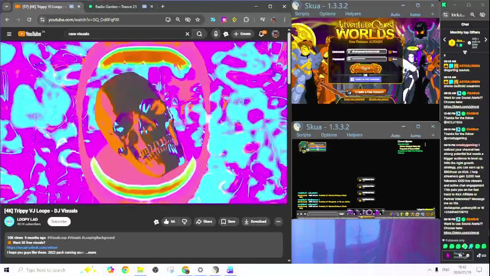Open Windows Start menu

tap(6, 270)
